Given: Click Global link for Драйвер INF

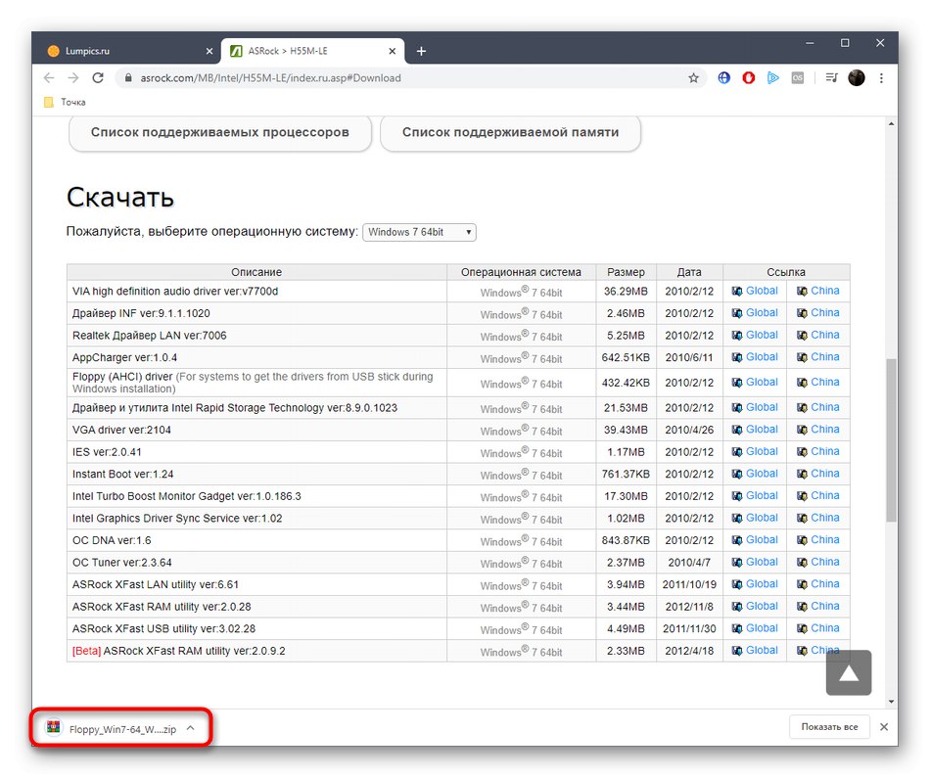Looking at the screenshot, I should point(762,312).
